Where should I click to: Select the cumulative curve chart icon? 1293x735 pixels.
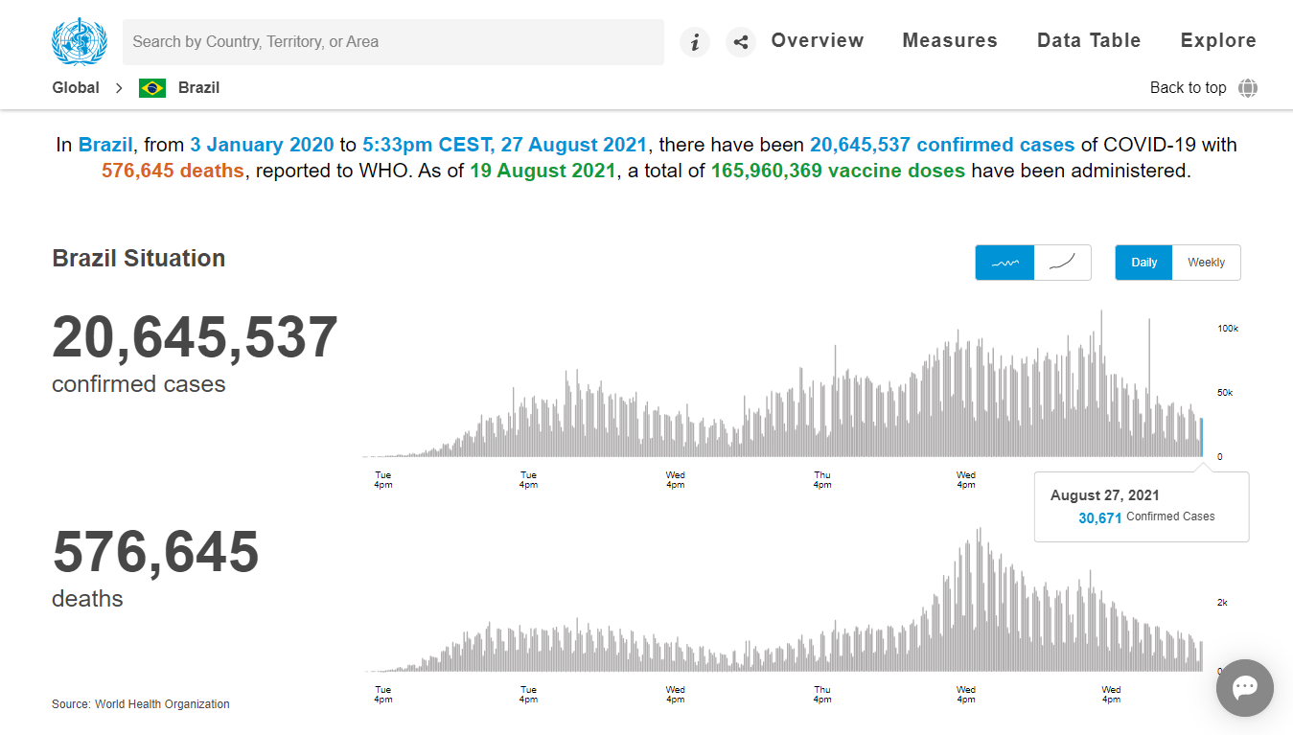pos(1063,263)
